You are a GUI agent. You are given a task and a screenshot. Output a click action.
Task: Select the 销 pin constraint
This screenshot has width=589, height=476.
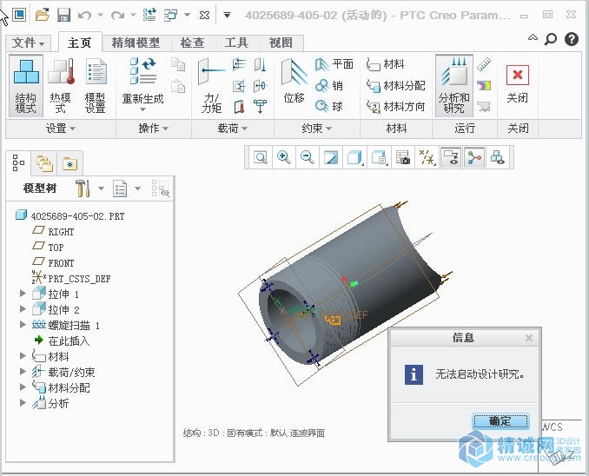point(329,86)
